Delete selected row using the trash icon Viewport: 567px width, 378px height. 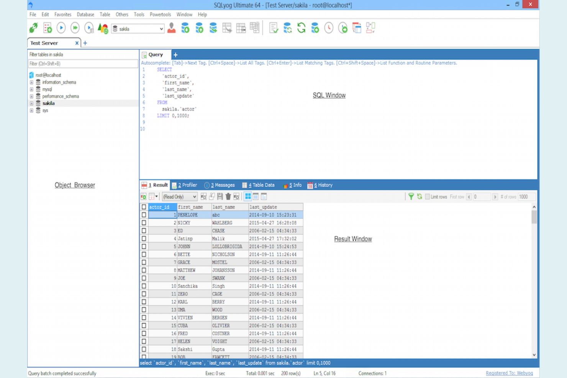coord(228,196)
